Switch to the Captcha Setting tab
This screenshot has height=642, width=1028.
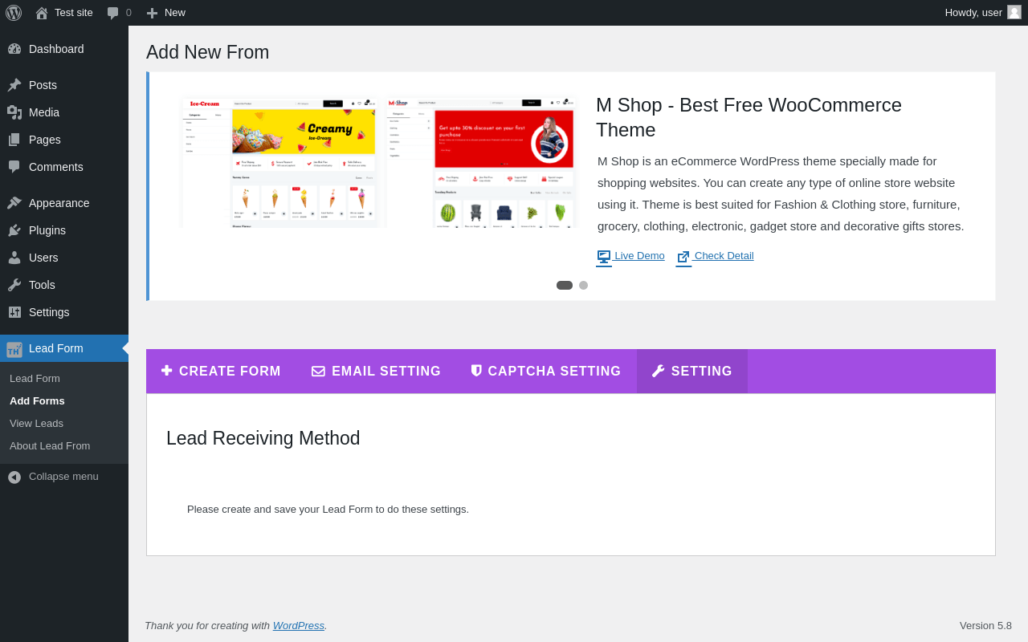coord(546,372)
